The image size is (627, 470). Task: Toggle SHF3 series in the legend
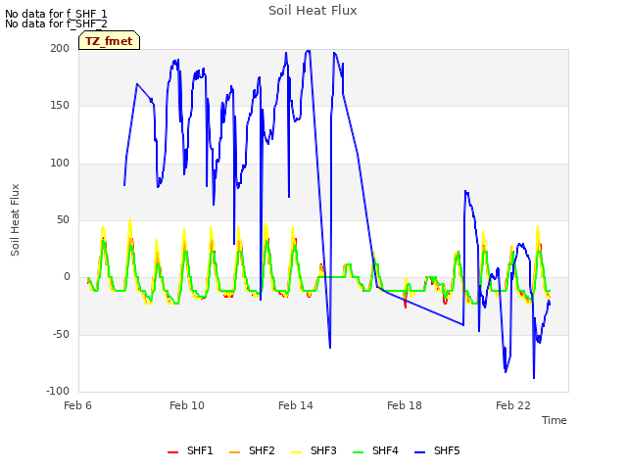click(313, 450)
